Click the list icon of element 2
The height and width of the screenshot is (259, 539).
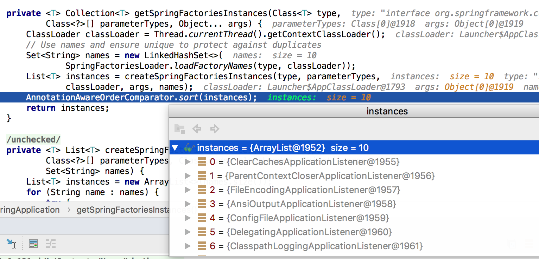202,190
